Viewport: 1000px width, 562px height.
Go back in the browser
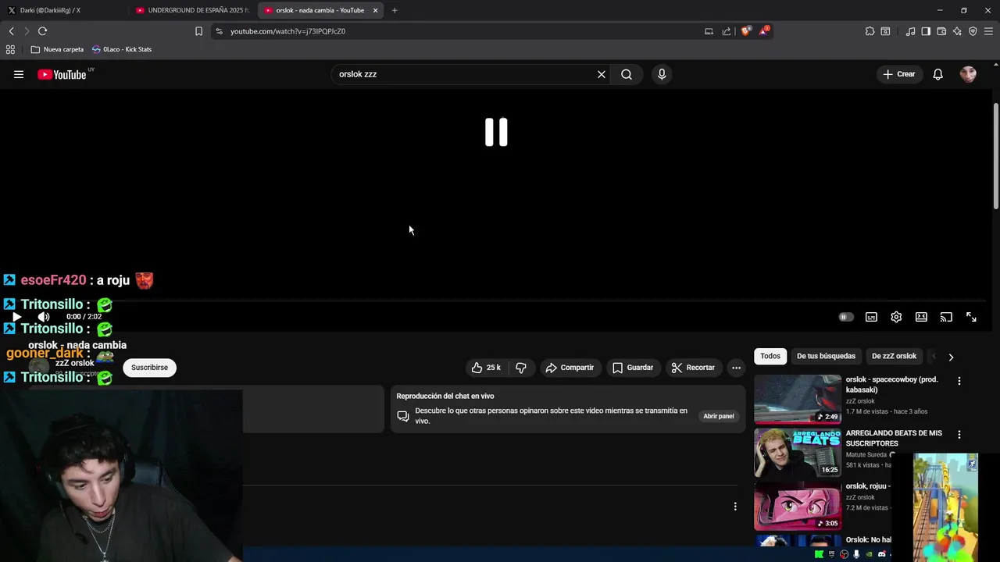click(11, 31)
